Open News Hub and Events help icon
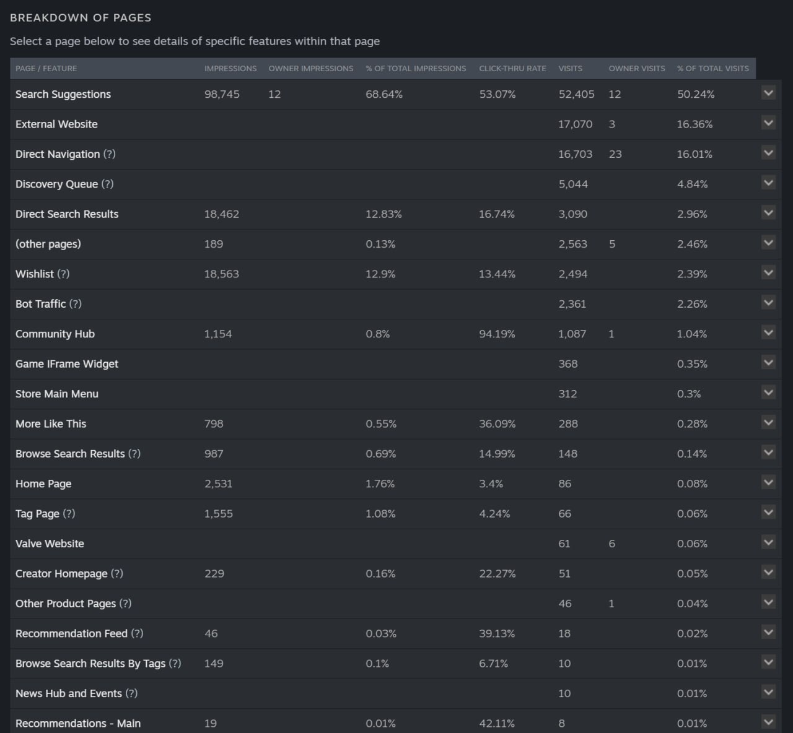Screen dimensions: 793x733 [x=131, y=693]
